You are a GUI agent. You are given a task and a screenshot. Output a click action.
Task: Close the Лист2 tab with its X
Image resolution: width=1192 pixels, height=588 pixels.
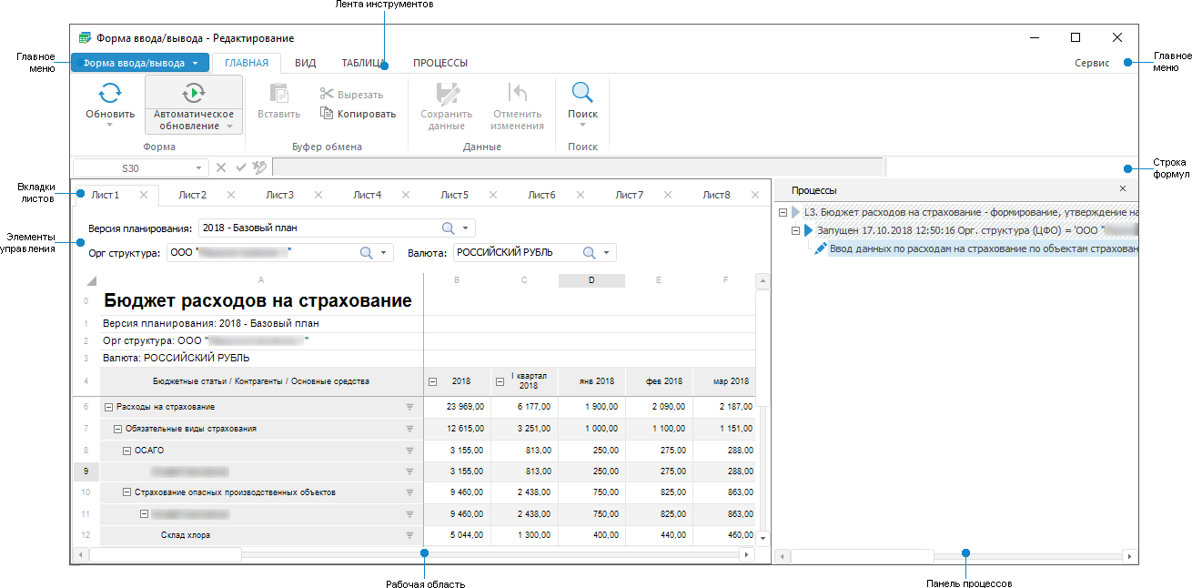click(231, 195)
